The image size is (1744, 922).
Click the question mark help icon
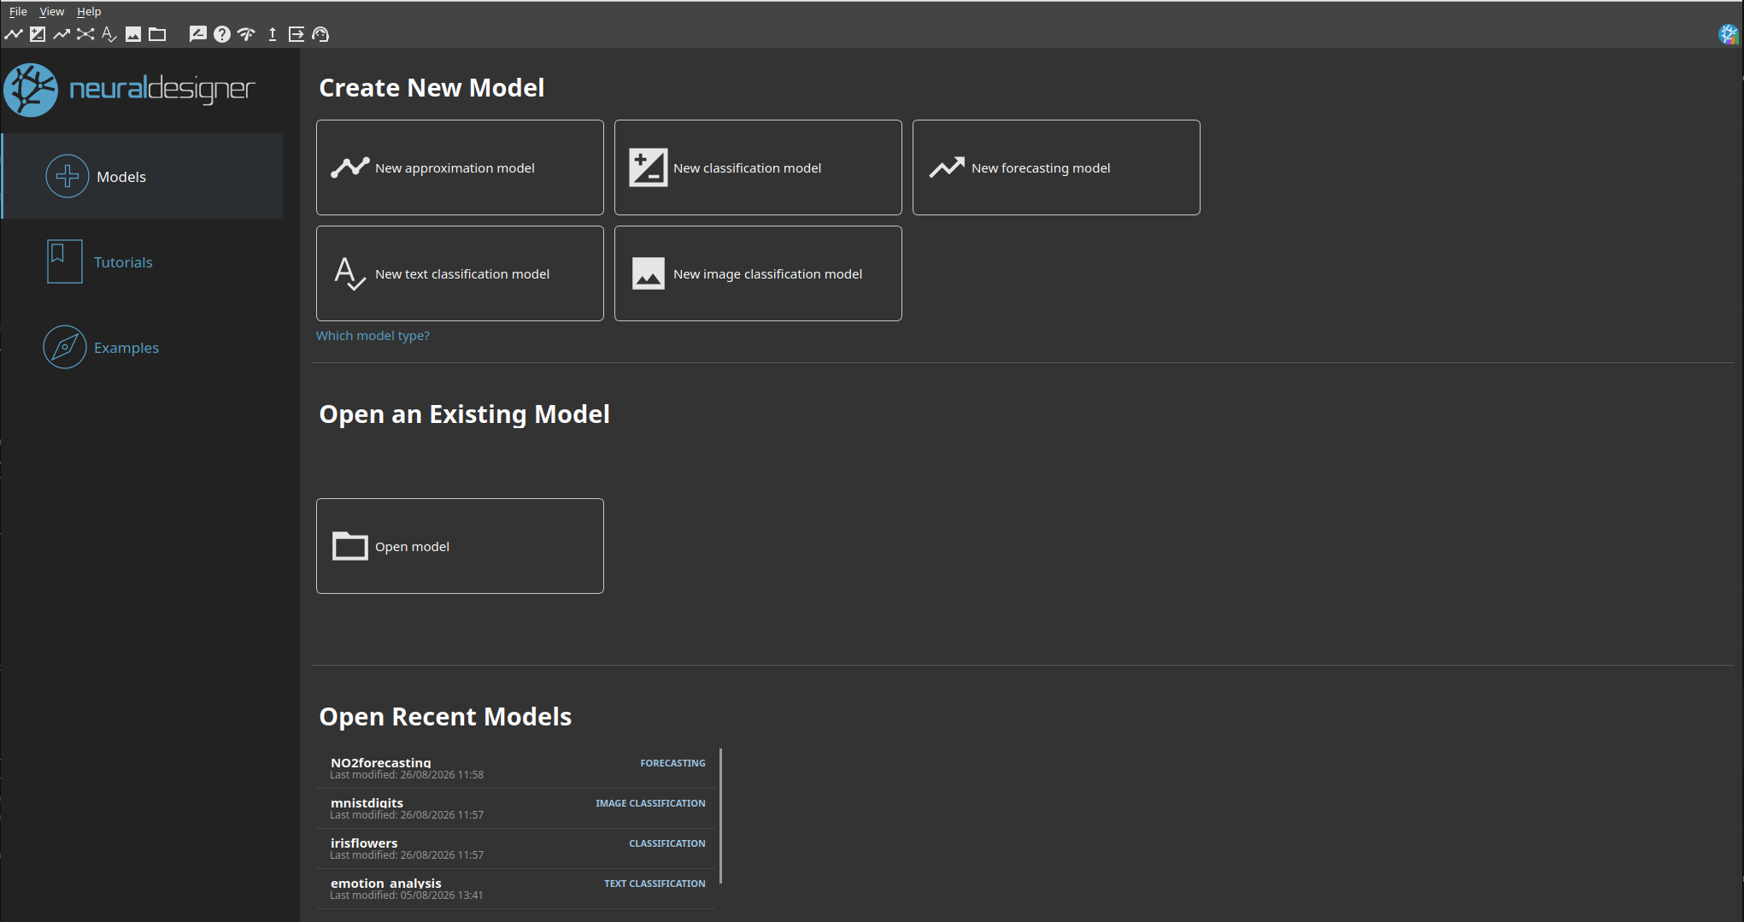point(222,34)
